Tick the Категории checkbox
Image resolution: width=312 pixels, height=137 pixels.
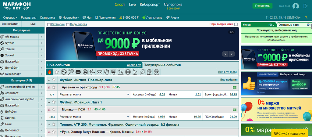pyautogui.click(x=49, y=24)
